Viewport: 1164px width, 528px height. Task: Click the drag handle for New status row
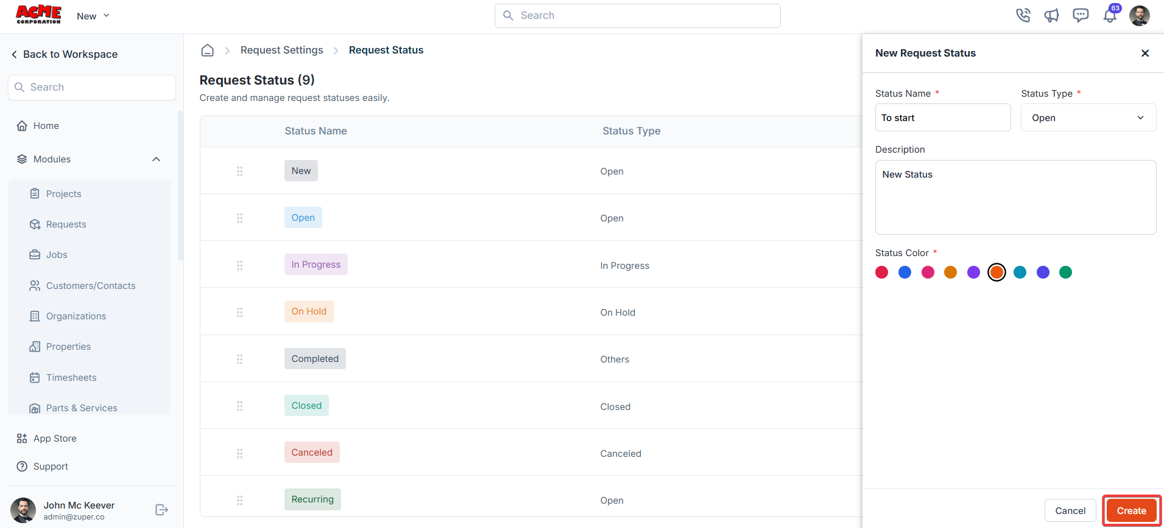(x=240, y=172)
